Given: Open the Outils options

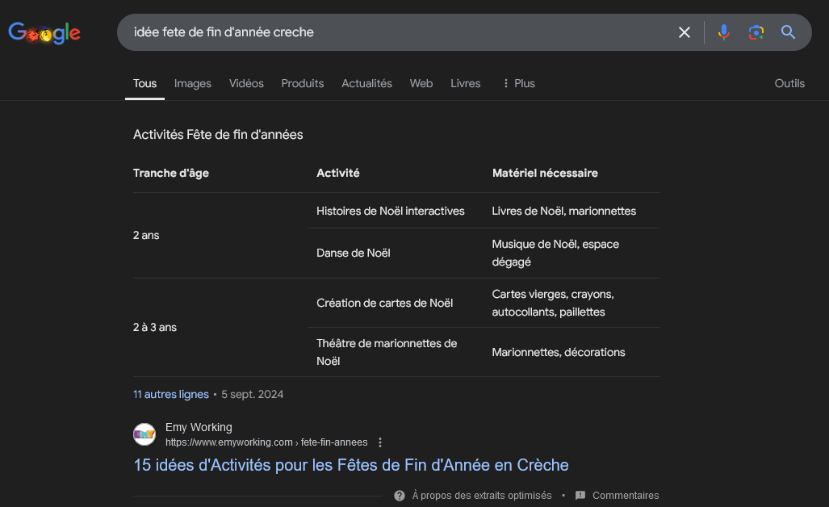Looking at the screenshot, I should [x=789, y=83].
